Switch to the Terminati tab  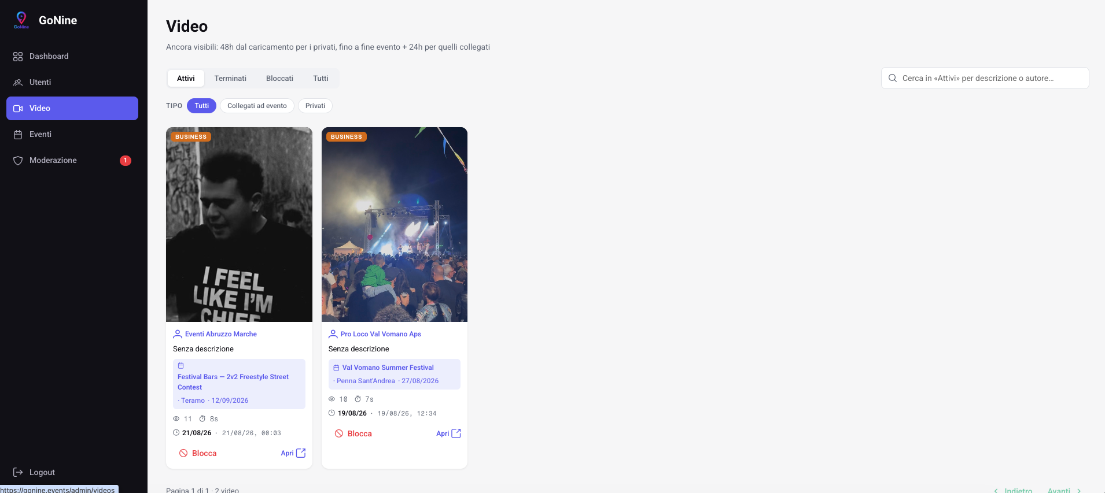click(230, 79)
